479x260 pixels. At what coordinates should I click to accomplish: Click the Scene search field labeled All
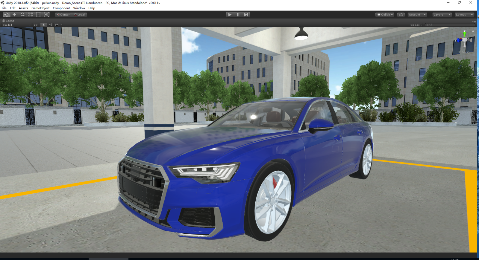coord(449,25)
